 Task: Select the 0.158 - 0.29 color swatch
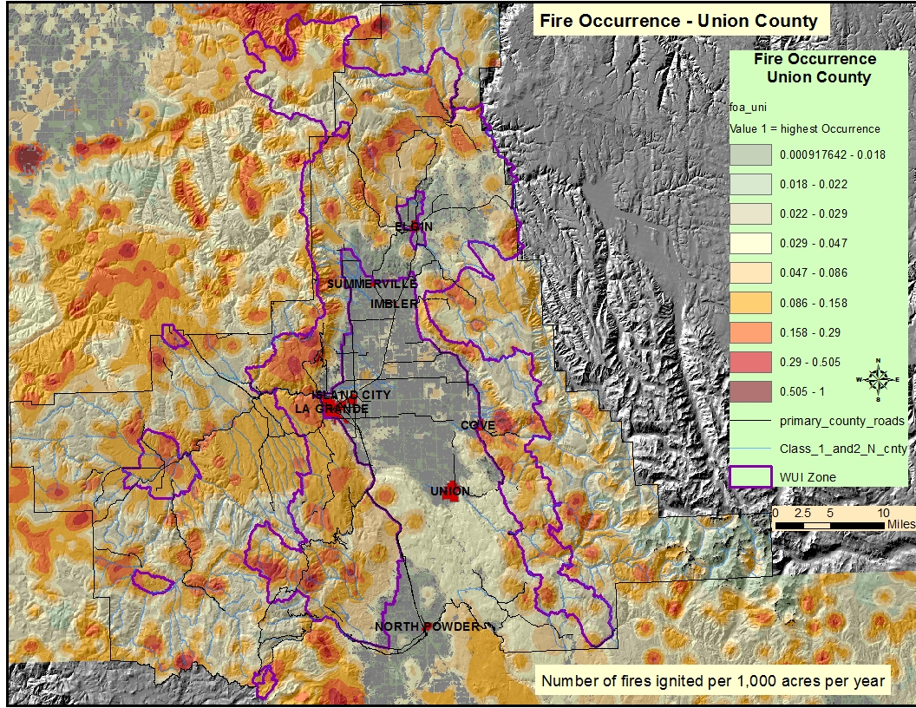pos(750,332)
